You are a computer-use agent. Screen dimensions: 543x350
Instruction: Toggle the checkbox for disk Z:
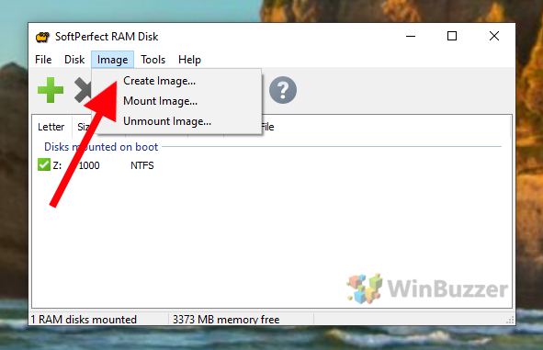pos(44,164)
